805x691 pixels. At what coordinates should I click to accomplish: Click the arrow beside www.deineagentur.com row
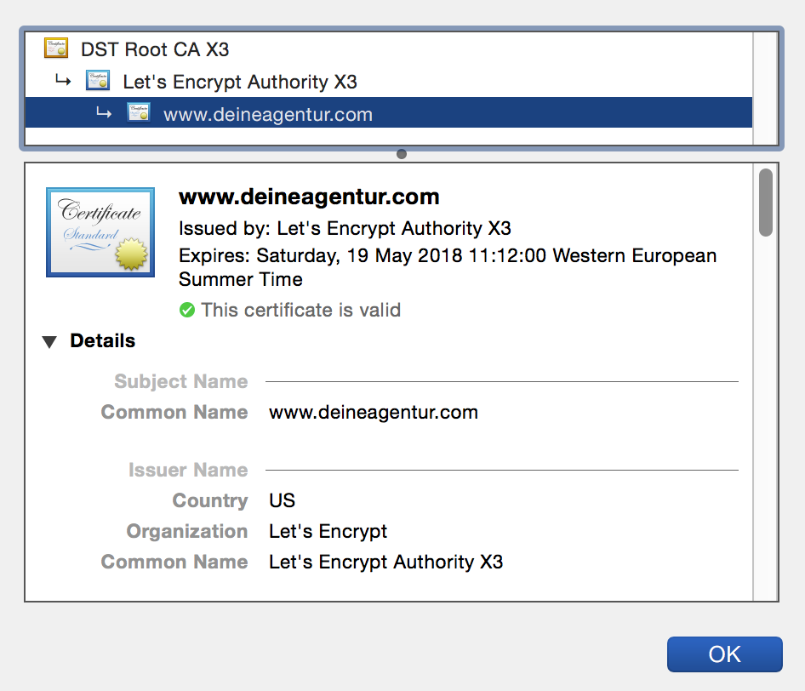[x=104, y=113]
